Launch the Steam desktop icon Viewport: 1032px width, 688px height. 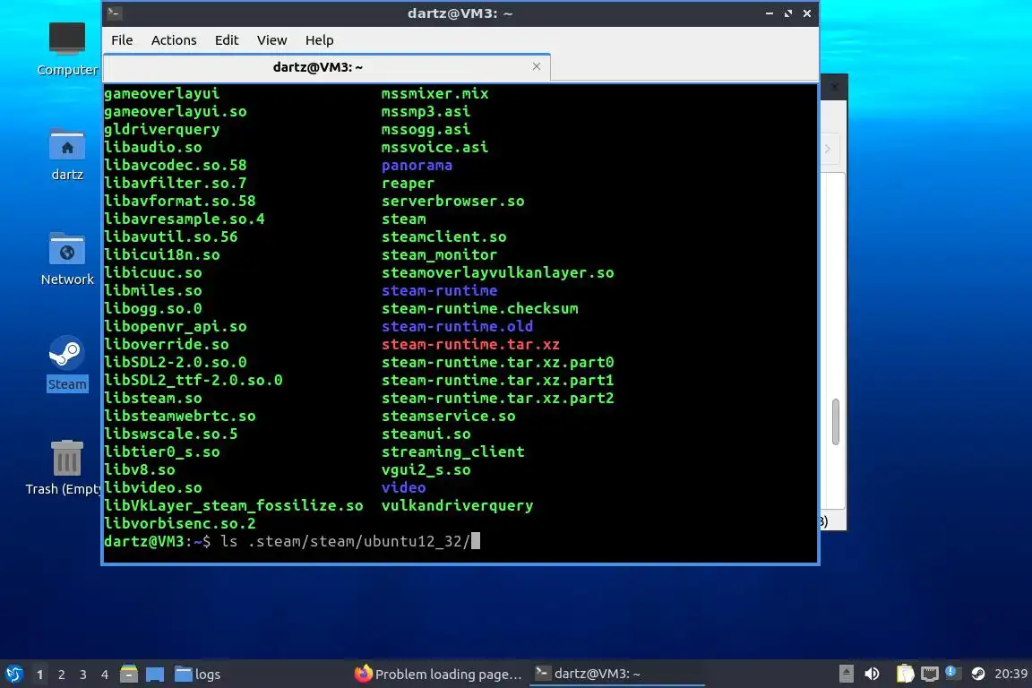click(x=66, y=364)
